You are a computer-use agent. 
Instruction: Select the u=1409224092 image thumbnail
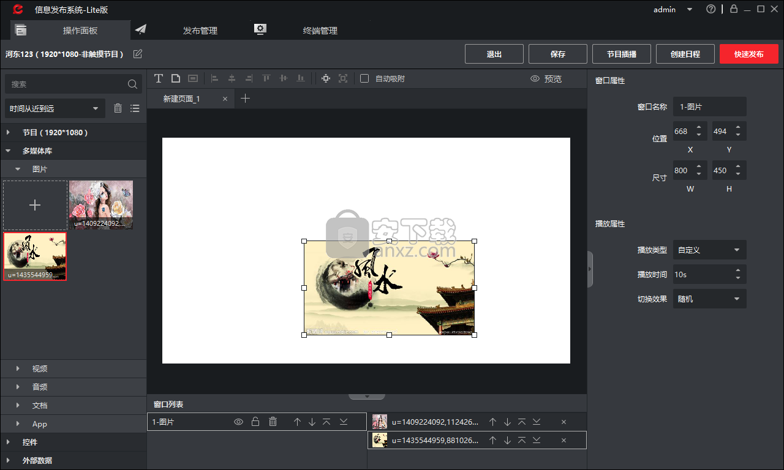(101, 204)
